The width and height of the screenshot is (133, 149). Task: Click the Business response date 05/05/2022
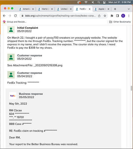[x=26, y=97]
